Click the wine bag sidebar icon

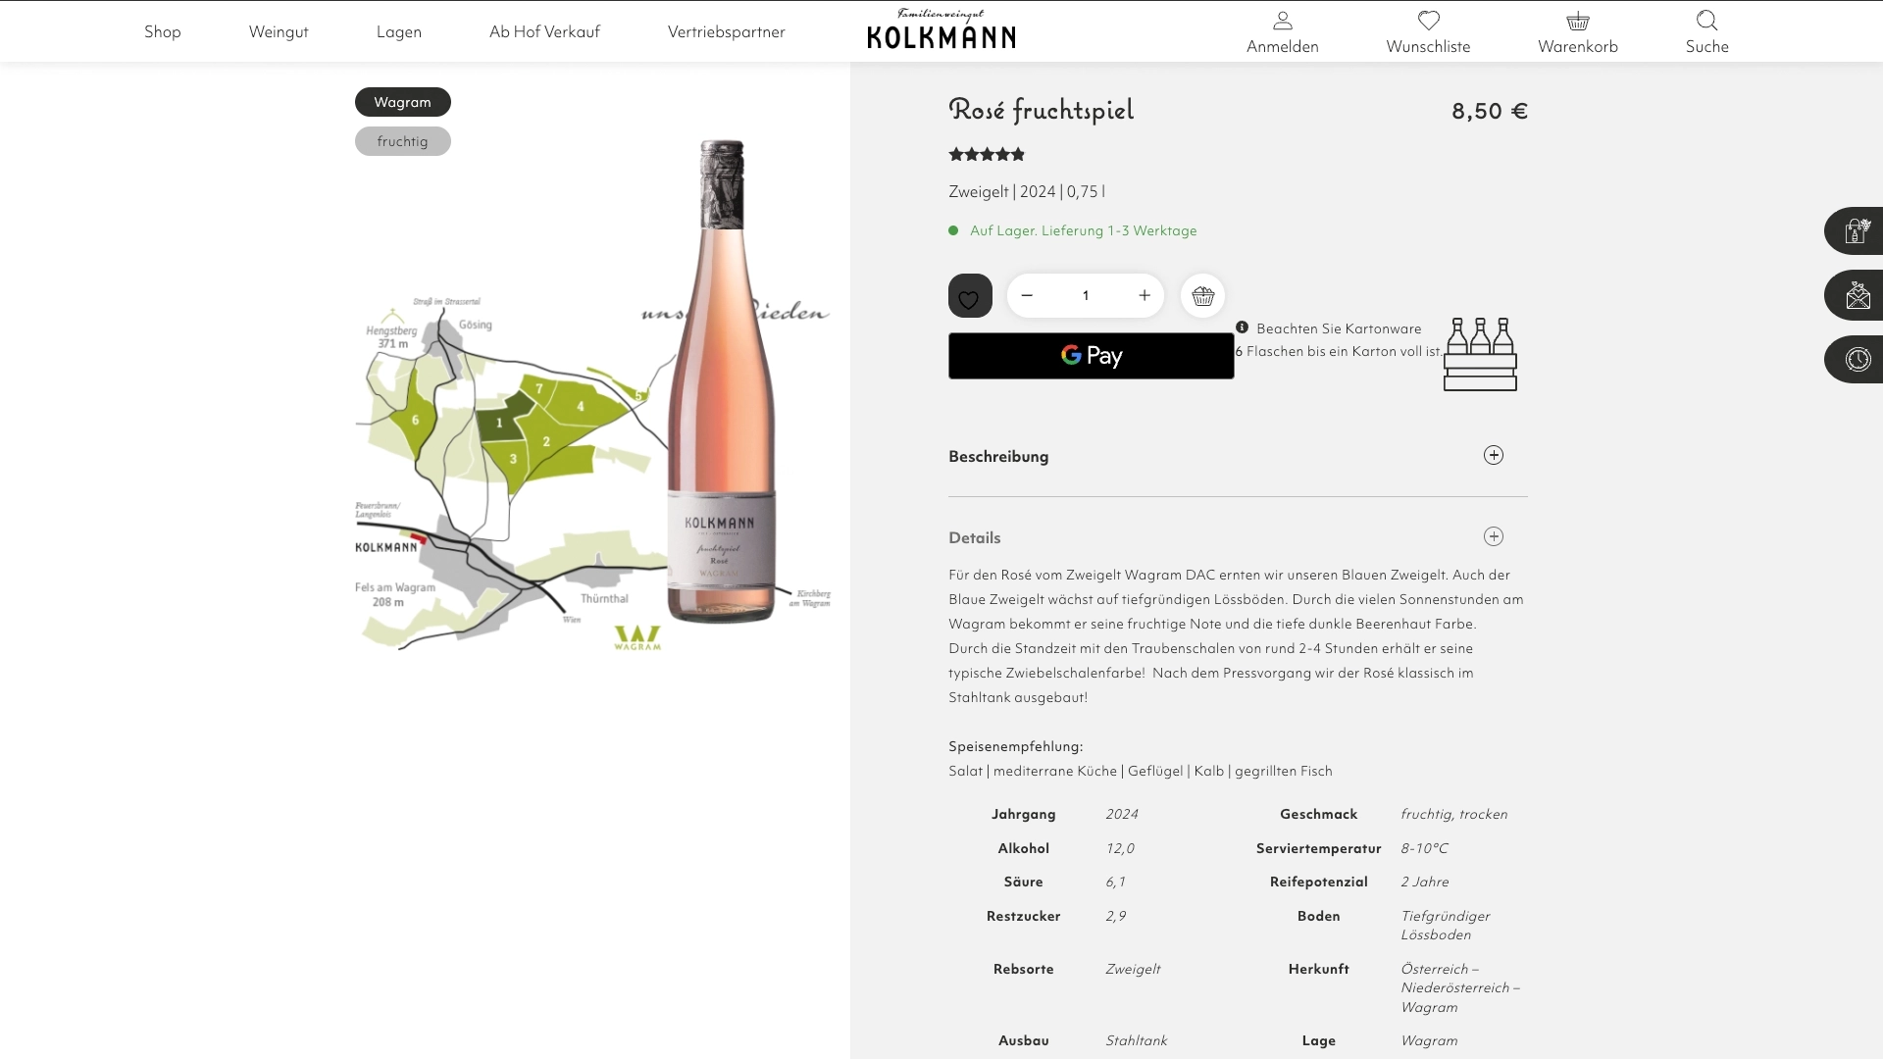click(x=1857, y=231)
